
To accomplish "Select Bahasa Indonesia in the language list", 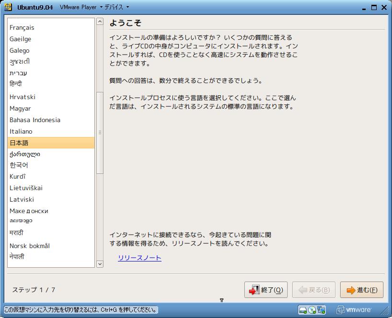I will point(51,120).
